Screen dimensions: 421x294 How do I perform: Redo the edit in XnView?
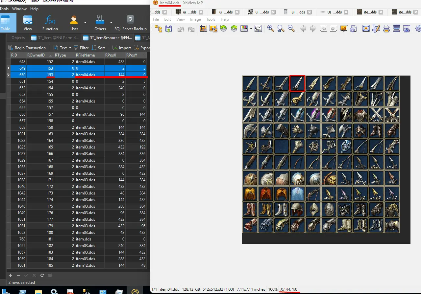[191, 29]
